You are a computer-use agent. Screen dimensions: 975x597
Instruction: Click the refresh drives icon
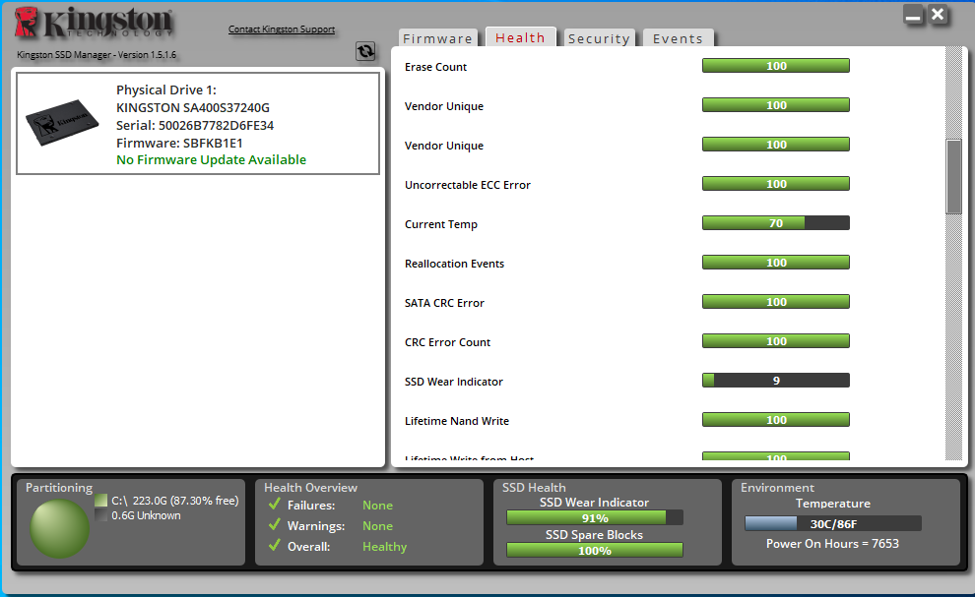click(x=365, y=51)
